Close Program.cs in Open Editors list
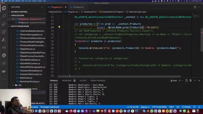Image resolution: width=203 pixels, height=114 pixels. (13, 19)
